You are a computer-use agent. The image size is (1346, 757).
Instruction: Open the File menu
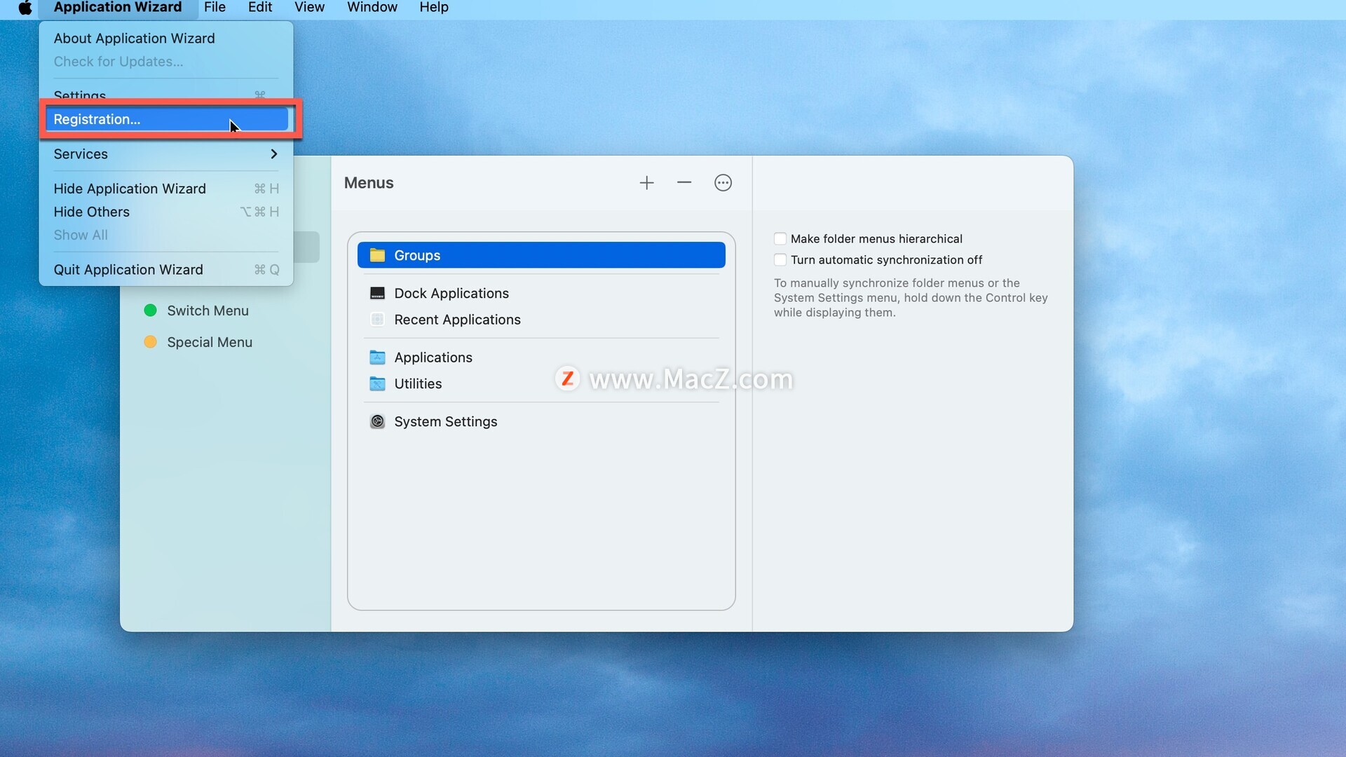[215, 8]
